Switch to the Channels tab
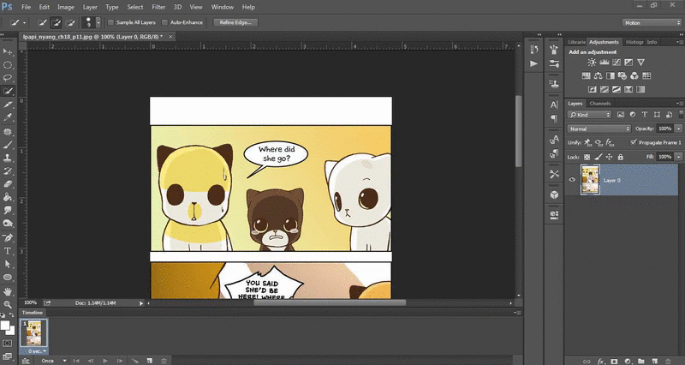 [599, 104]
